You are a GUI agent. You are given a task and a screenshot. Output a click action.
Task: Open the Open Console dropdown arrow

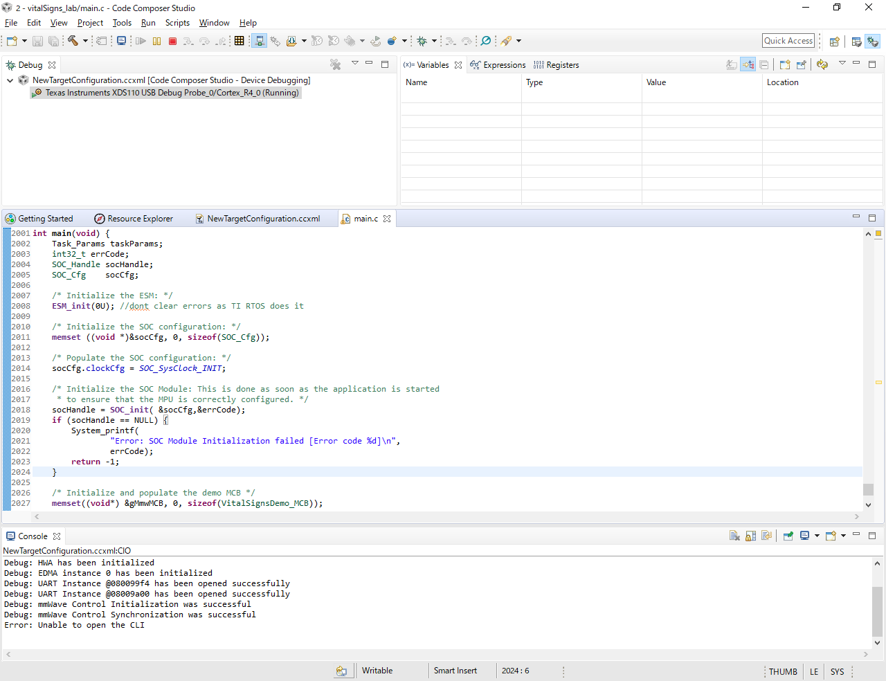coord(843,536)
